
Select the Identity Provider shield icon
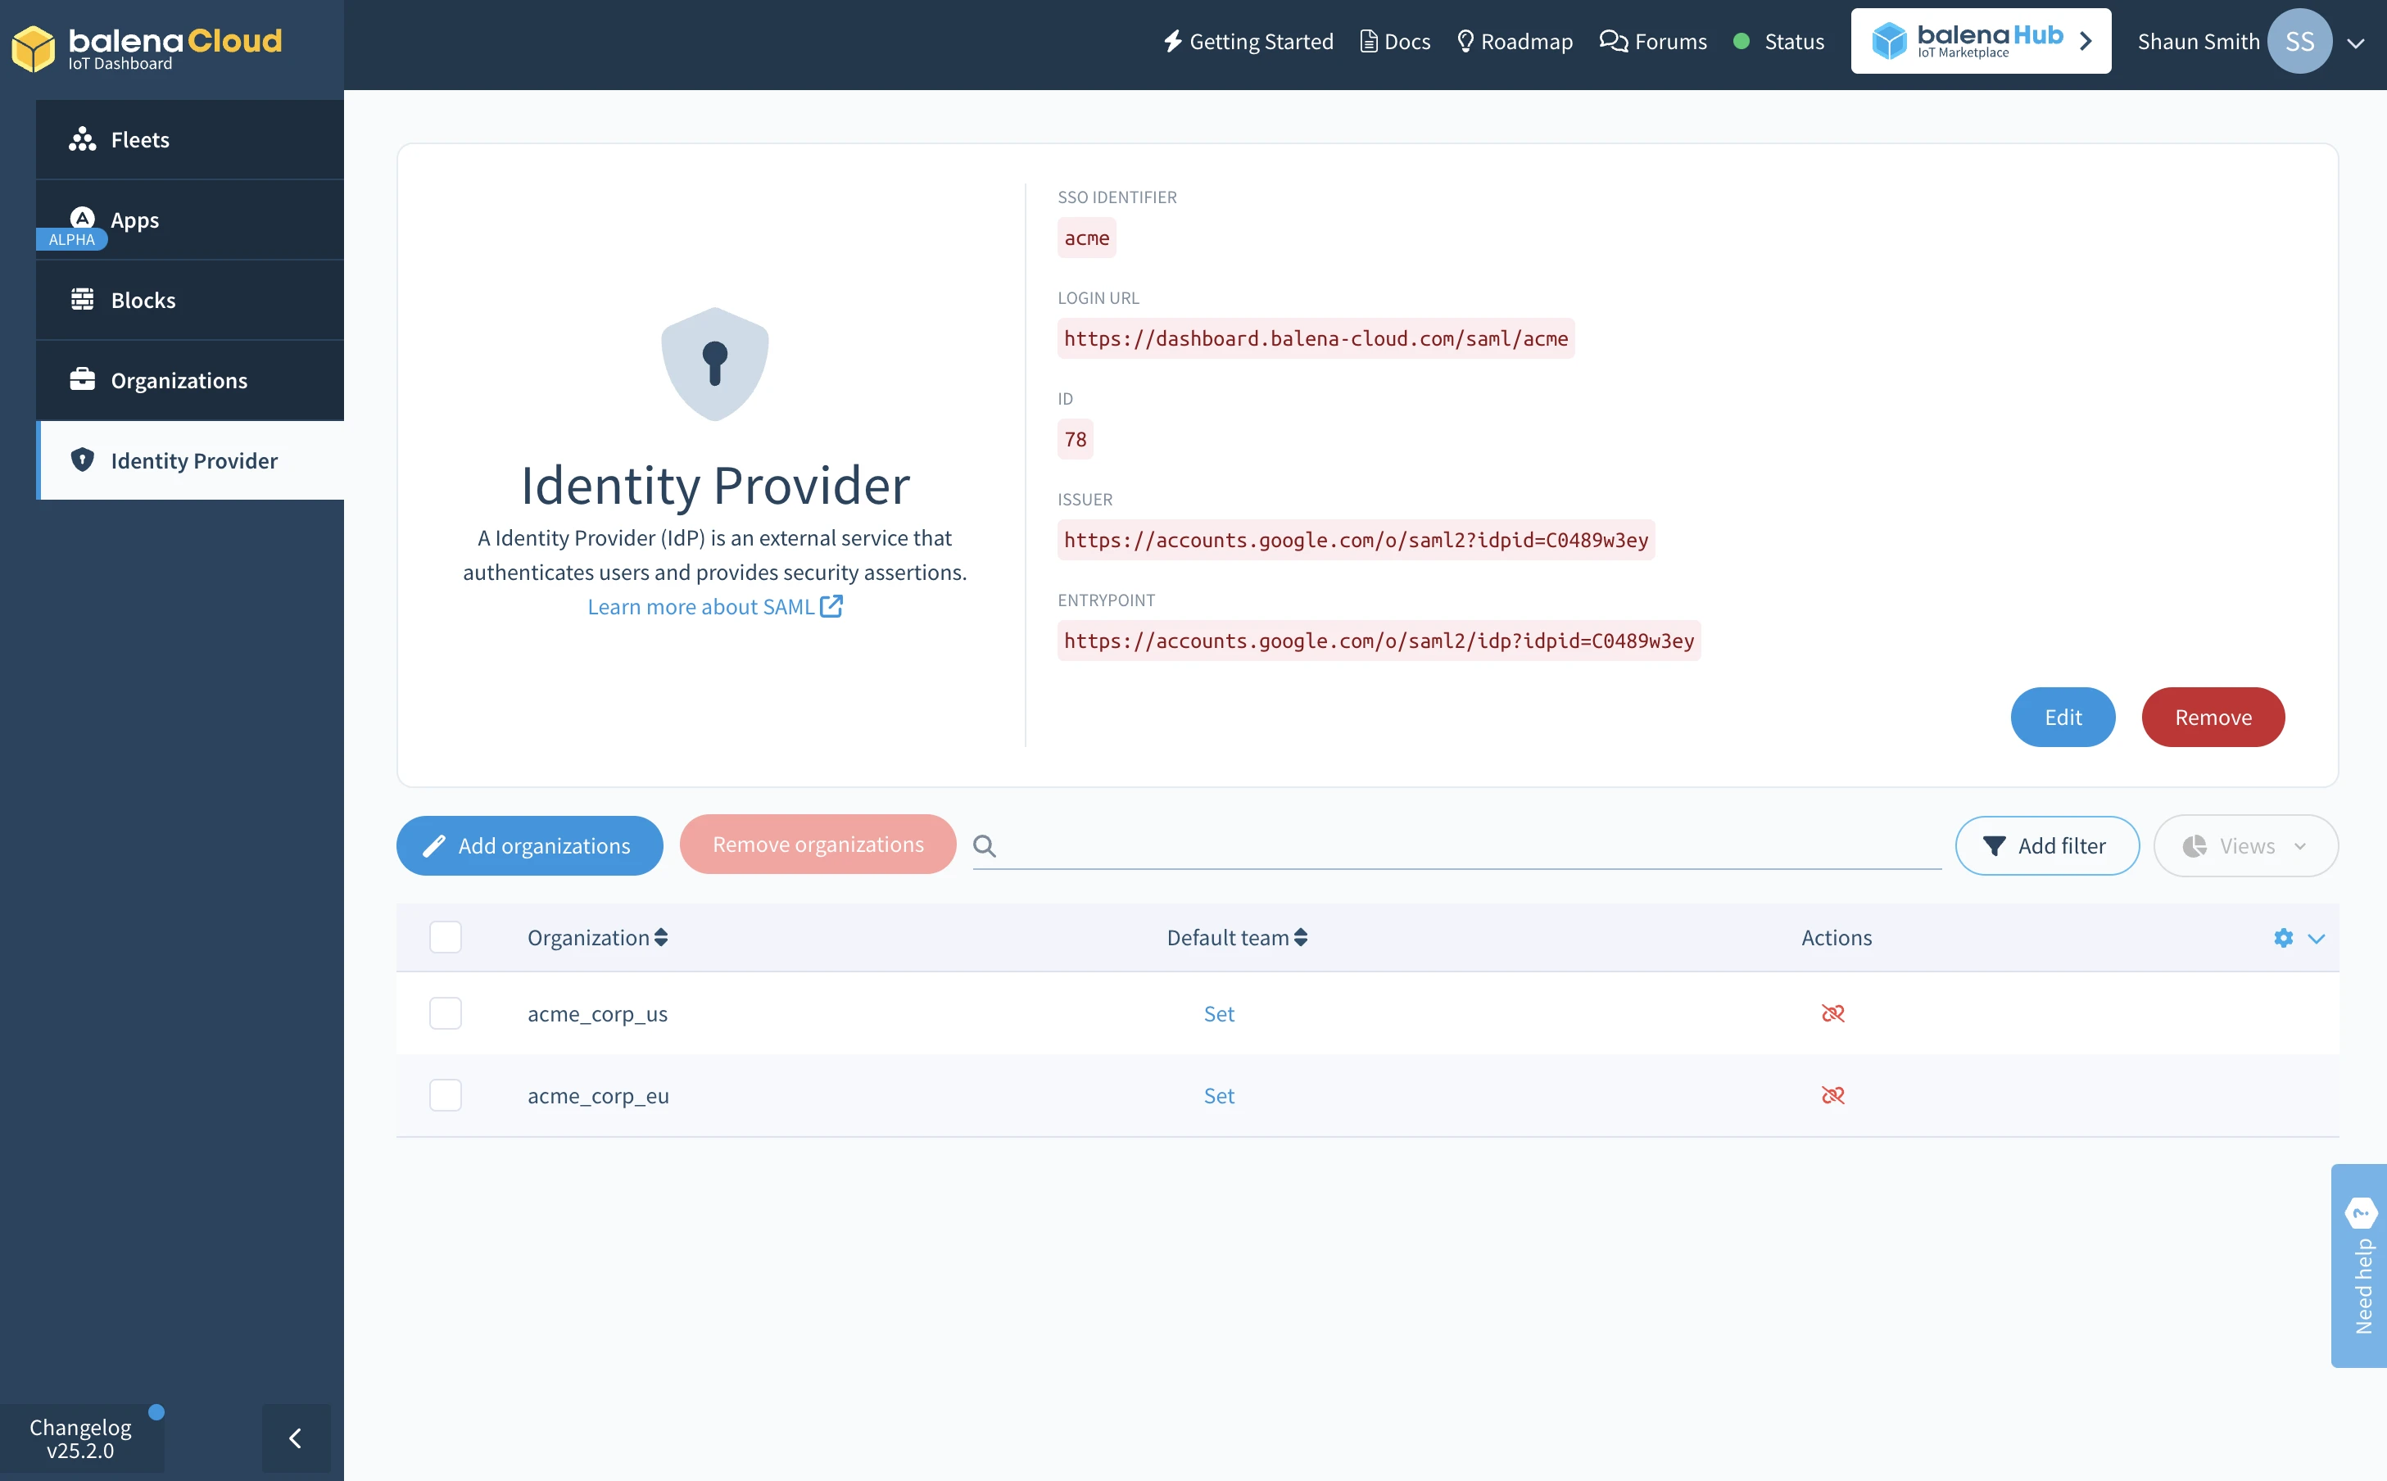tap(82, 460)
